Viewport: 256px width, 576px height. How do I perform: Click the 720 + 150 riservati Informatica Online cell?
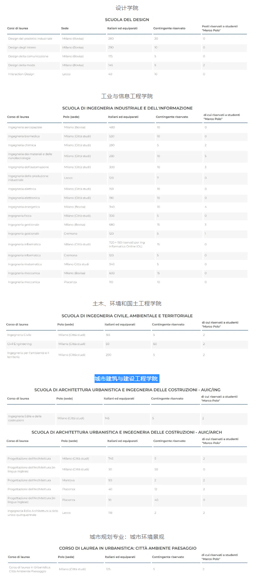click(127, 244)
